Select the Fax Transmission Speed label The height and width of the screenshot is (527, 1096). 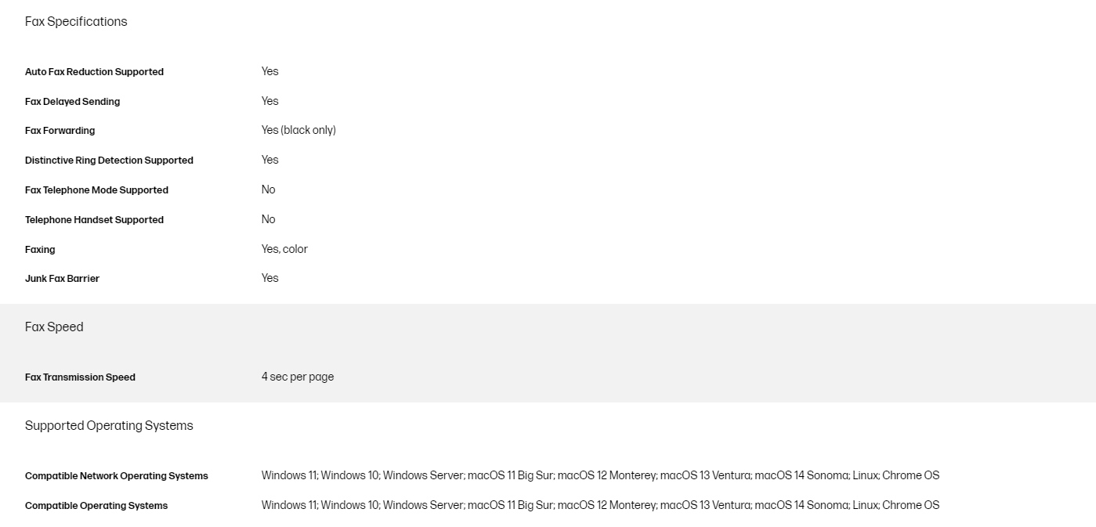(80, 377)
